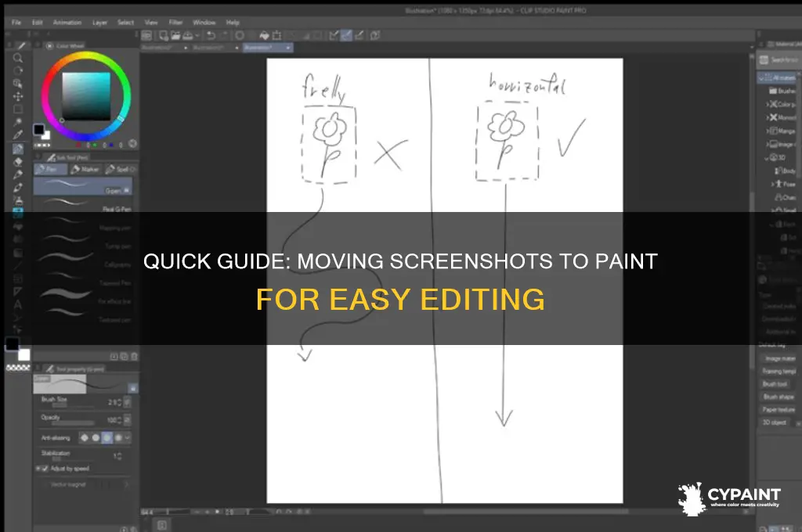Select the Zoom magnifier tool
802x532 pixels.
click(x=17, y=58)
